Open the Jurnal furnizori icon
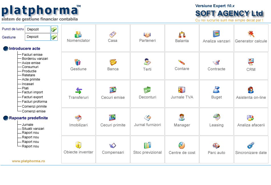 tap(147, 118)
